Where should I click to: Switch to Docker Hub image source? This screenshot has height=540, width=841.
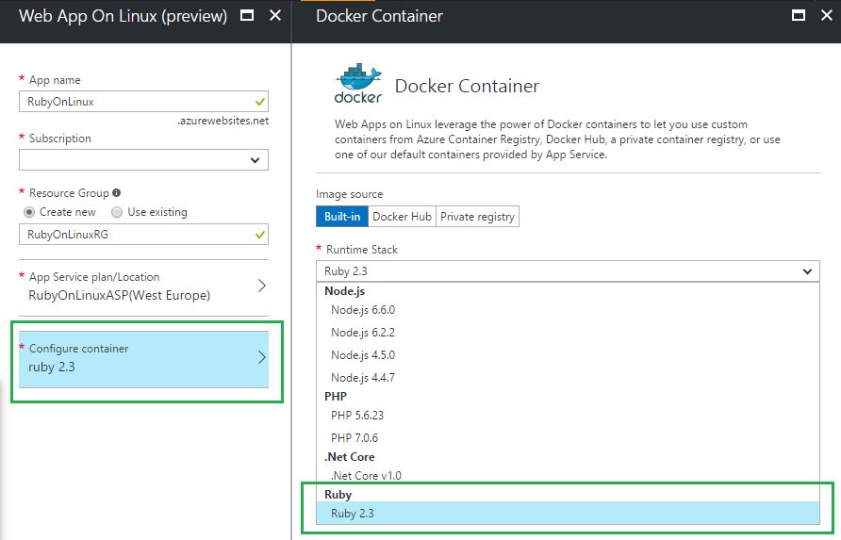coord(402,217)
